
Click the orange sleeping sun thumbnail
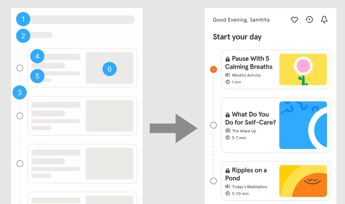pyautogui.click(x=303, y=181)
